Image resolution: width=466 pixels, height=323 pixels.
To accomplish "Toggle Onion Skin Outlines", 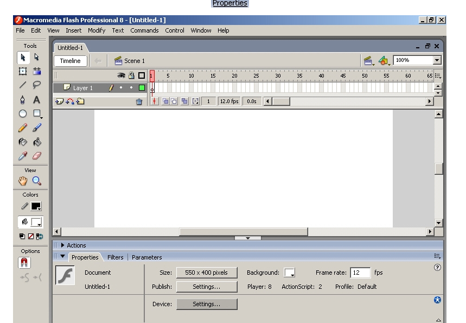I will coord(174,102).
